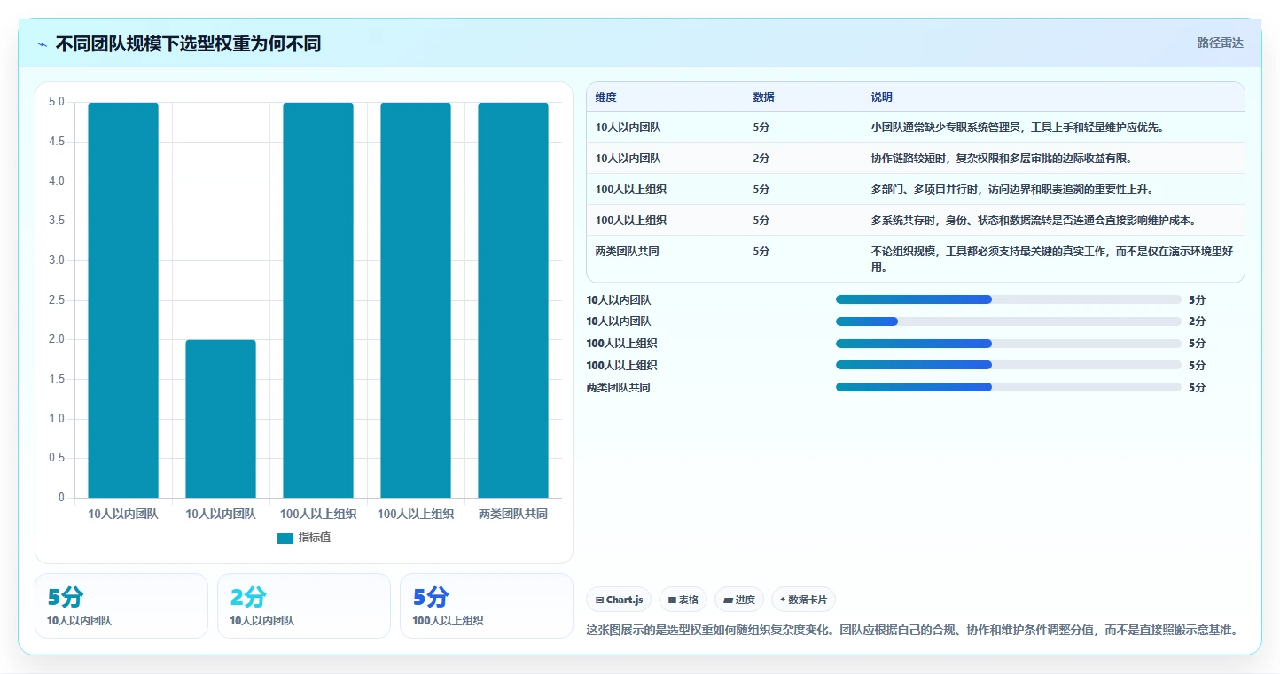Click the 0.5 tick on chart y-axis
Screen dimensions: 1280x674
click(56, 458)
